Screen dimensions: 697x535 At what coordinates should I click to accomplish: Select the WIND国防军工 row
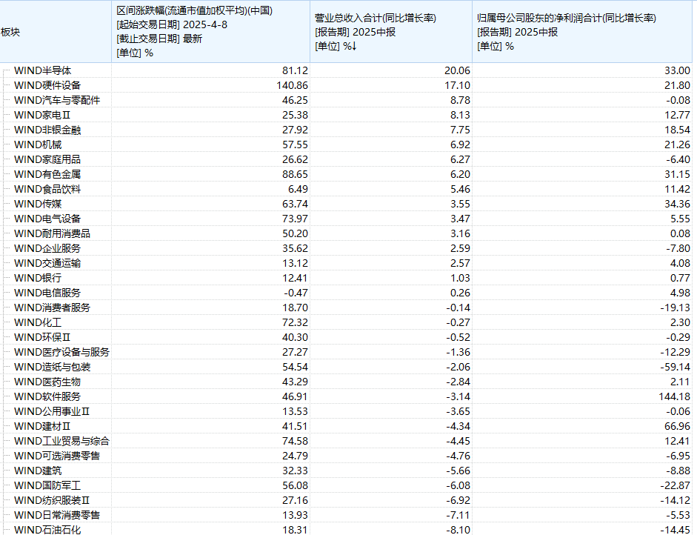tap(47, 485)
